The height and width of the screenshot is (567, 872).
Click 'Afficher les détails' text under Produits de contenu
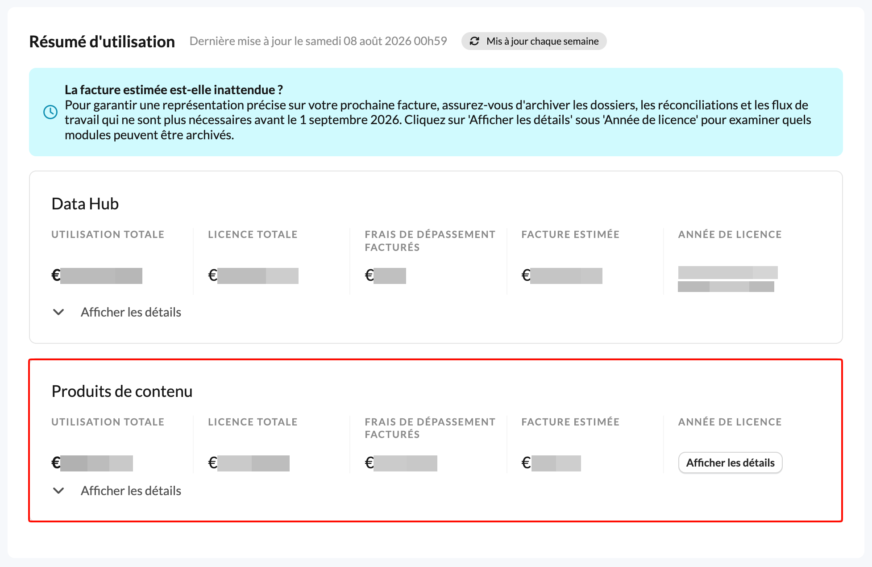click(131, 491)
